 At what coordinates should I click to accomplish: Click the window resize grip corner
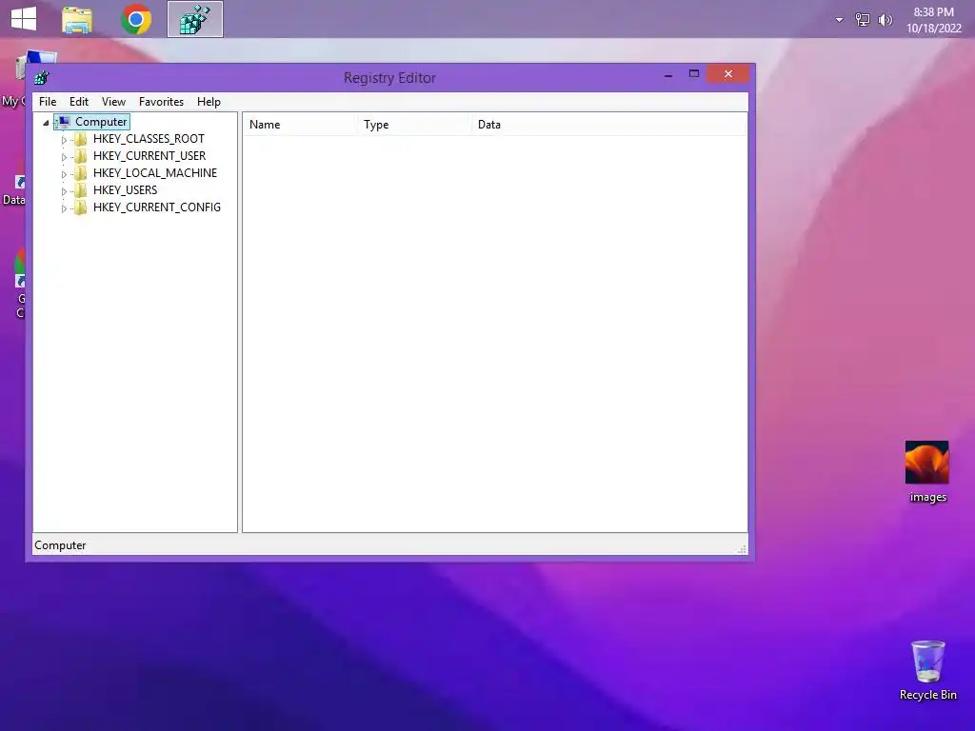click(741, 549)
